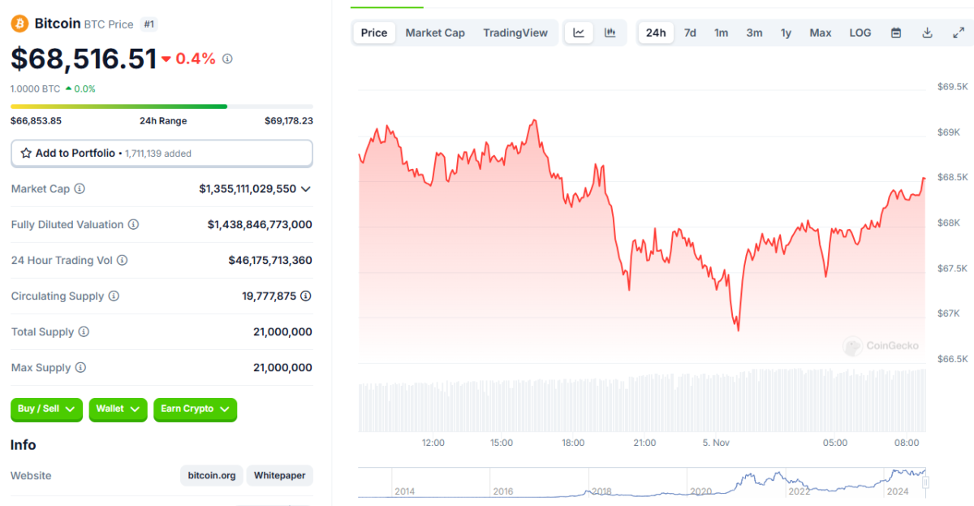Click the line chart view icon

coord(579,33)
